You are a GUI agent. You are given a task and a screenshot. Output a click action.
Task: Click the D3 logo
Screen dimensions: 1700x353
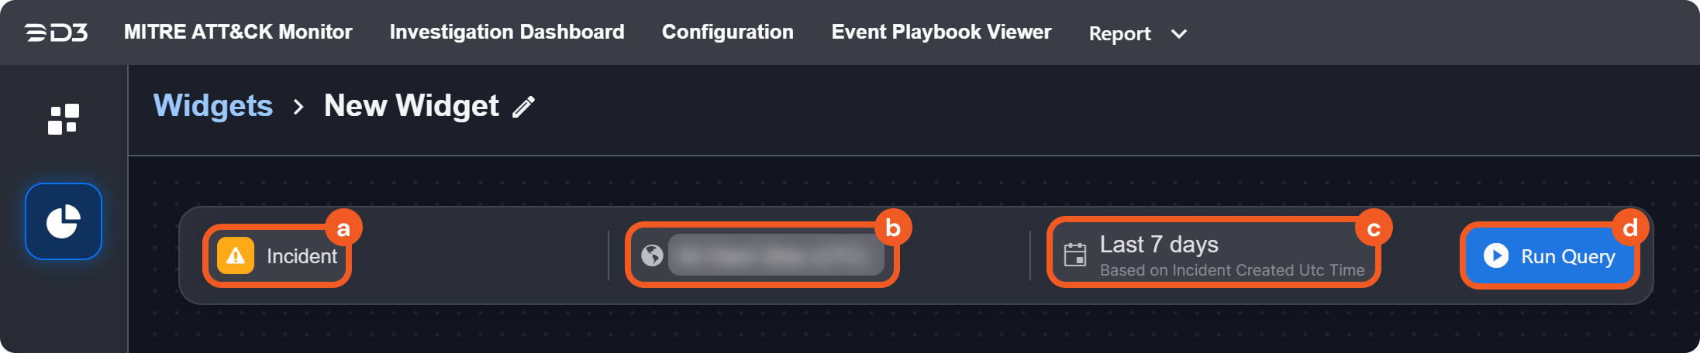click(56, 33)
